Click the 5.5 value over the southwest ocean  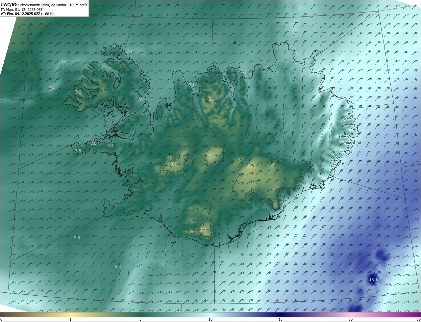coord(77,238)
